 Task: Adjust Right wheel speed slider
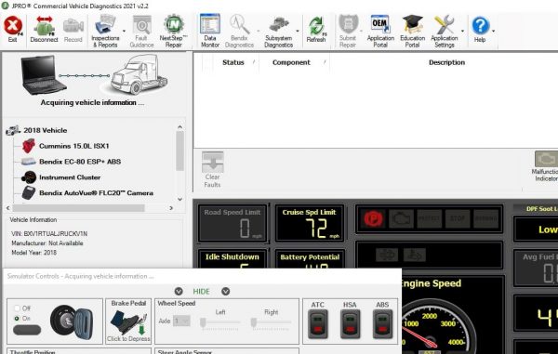(254, 322)
